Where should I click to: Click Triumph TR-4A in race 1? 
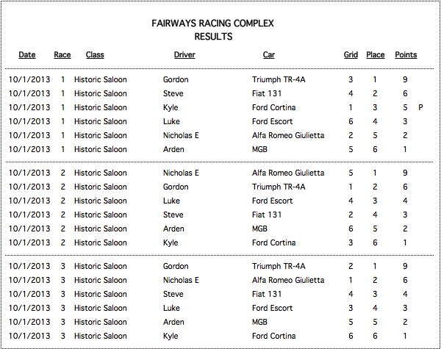279,79
